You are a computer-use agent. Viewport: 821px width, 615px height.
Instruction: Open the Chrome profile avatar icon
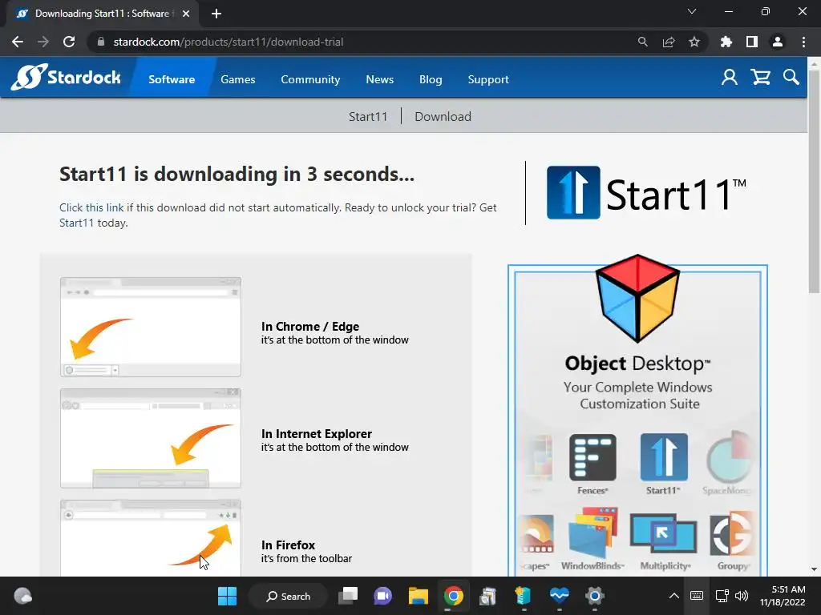pos(777,42)
